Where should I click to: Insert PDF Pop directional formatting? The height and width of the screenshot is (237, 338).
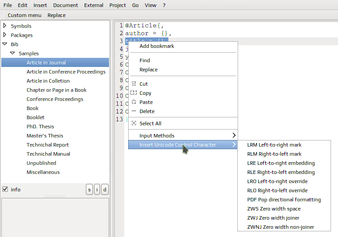pyautogui.click(x=284, y=200)
